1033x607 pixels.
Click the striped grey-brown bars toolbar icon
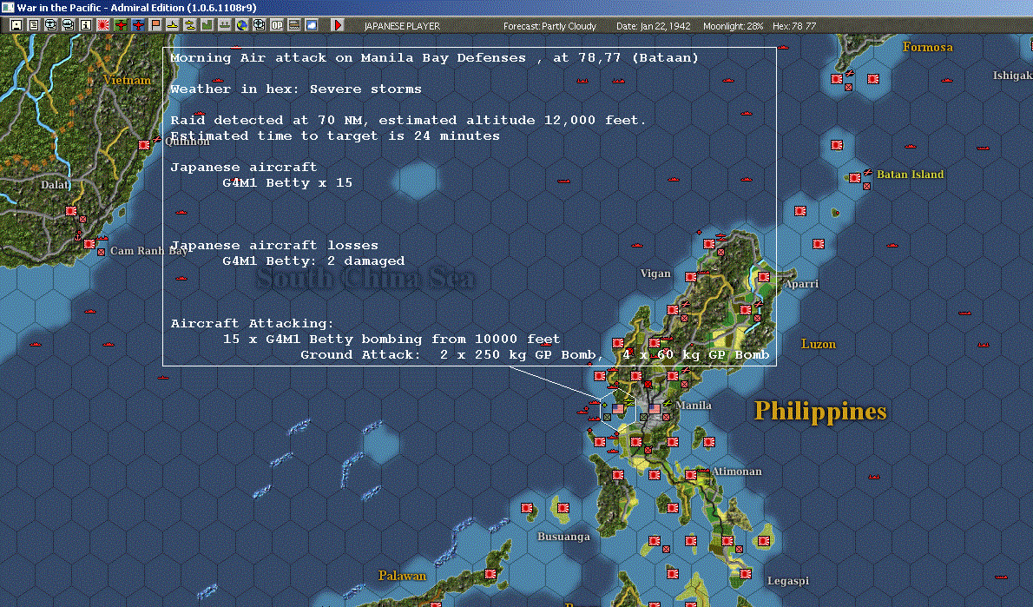(x=293, y=25)
